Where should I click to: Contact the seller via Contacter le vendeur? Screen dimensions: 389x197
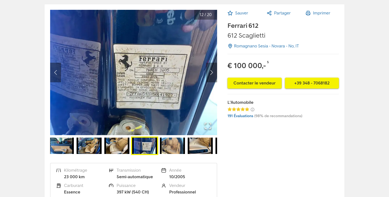254,83
